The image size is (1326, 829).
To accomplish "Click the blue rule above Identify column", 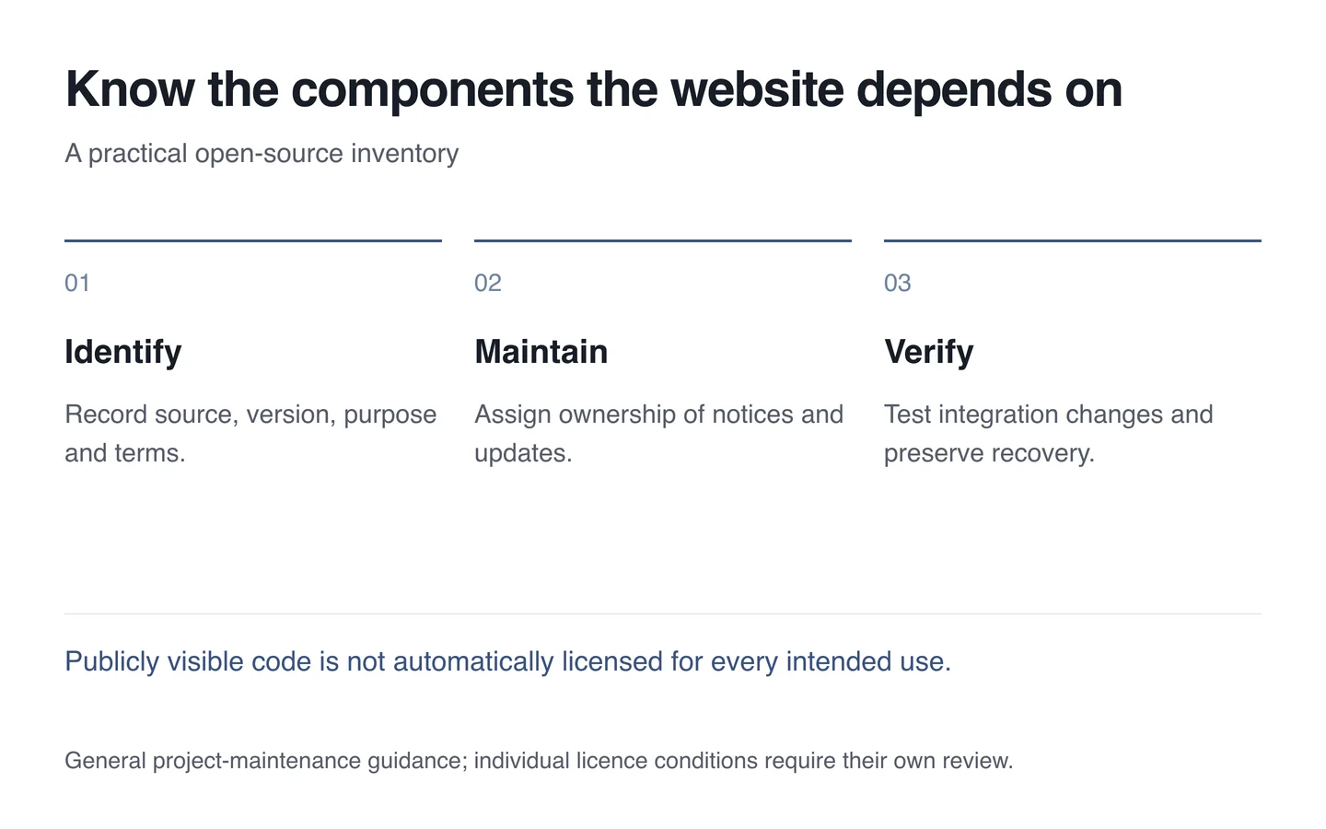I will (x=253, y=240).
